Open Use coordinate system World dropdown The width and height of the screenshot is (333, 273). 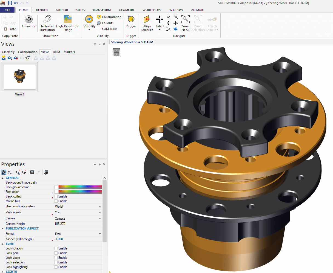click(100, 207)
